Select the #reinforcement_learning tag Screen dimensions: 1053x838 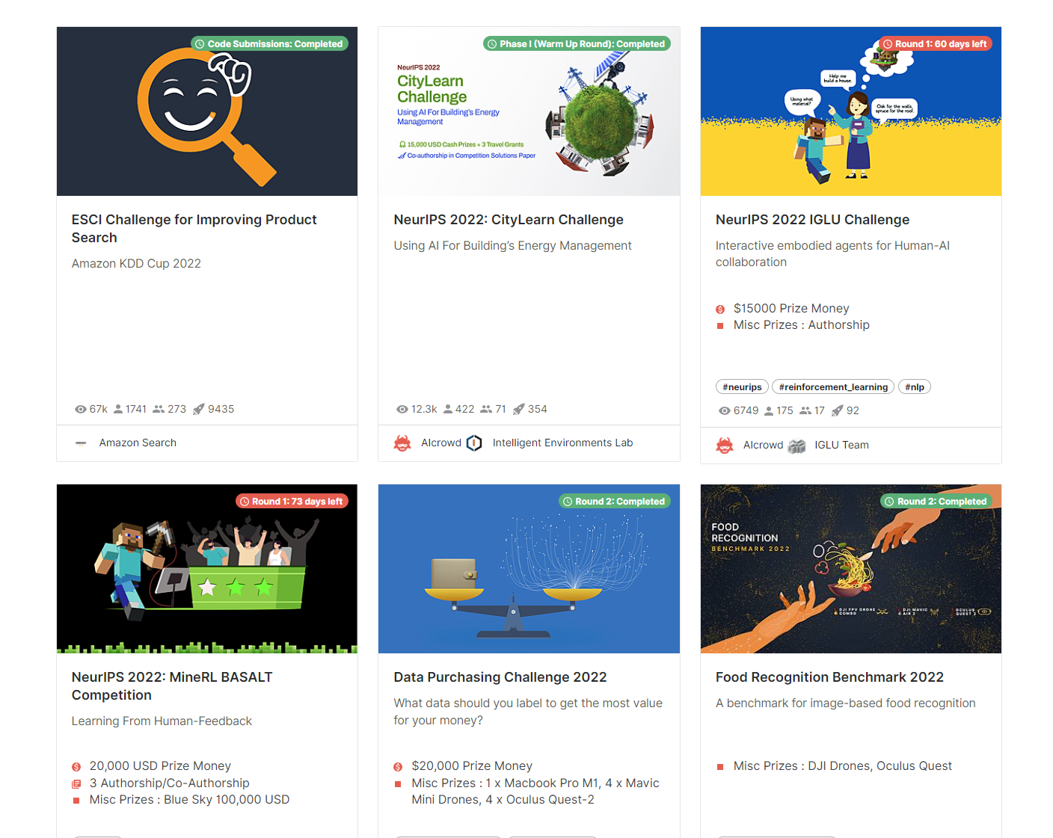pyautogui.click(x=833, y=387)
